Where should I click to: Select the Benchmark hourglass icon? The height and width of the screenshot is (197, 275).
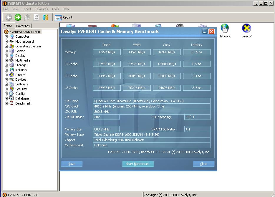coord(12,103)
